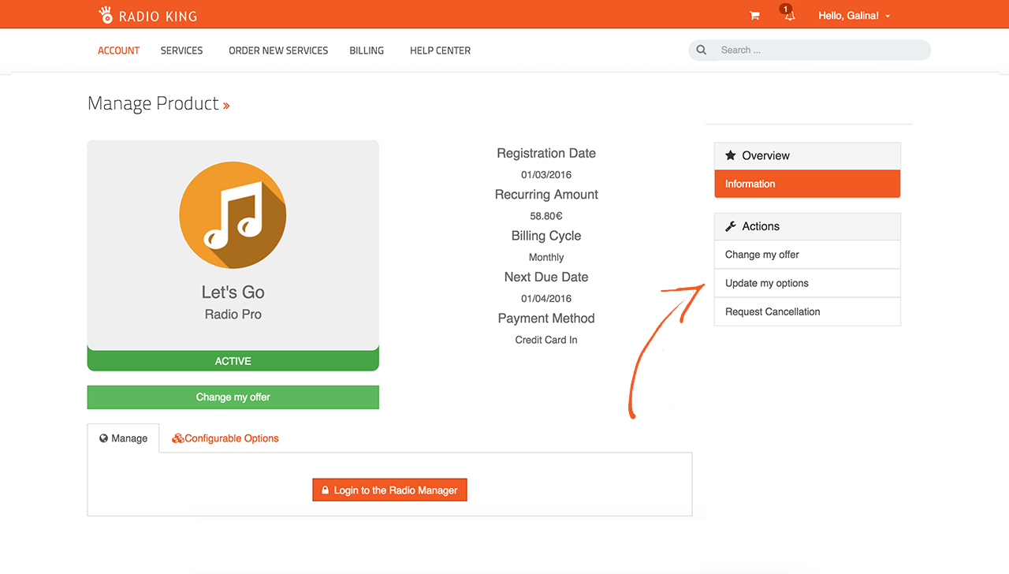Image resolution: width=1009 pixels, height=574 pixels.
Task: Switch to the Configurable Options tab
Action: [225, 438]
